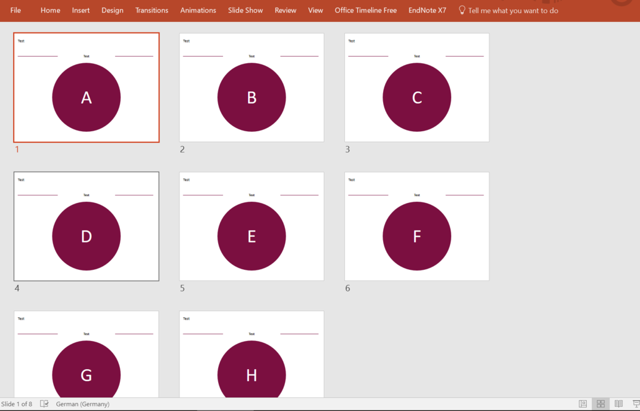
Task: Click slide number 3 label
Action: pyautogui.click(x=347, y=150)
